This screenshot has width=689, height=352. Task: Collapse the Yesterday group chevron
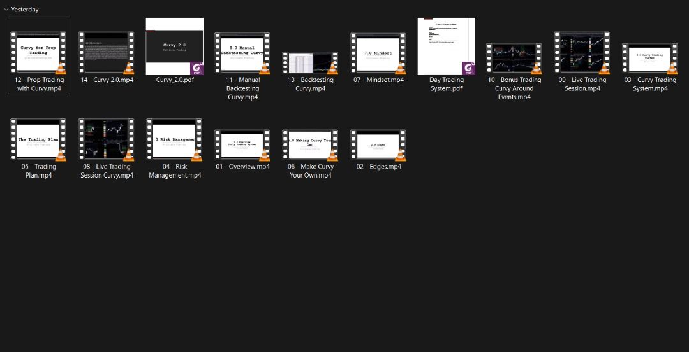point(6,10)
